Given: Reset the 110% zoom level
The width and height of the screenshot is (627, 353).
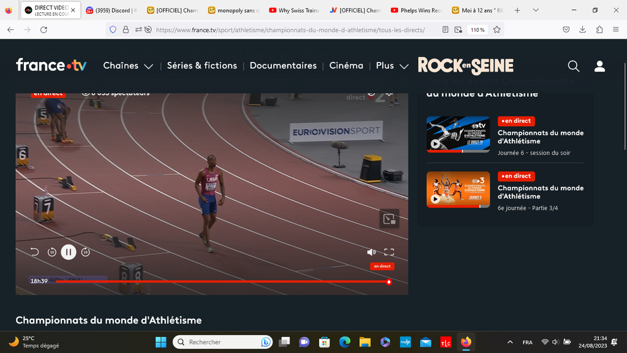Looking at the screenshot, I should coord(478,29).
